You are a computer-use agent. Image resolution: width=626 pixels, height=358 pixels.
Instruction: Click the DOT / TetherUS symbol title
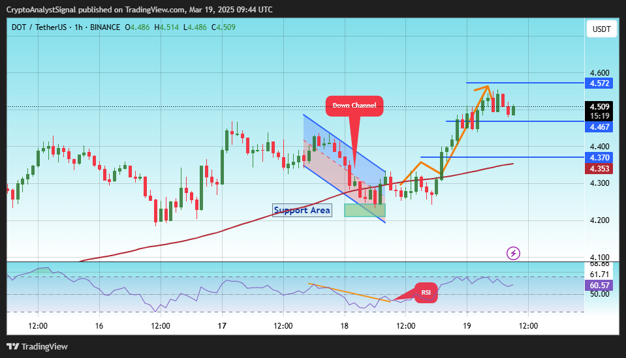pos(39,27)
